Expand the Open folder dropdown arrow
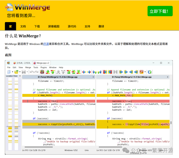 [20, 72]
